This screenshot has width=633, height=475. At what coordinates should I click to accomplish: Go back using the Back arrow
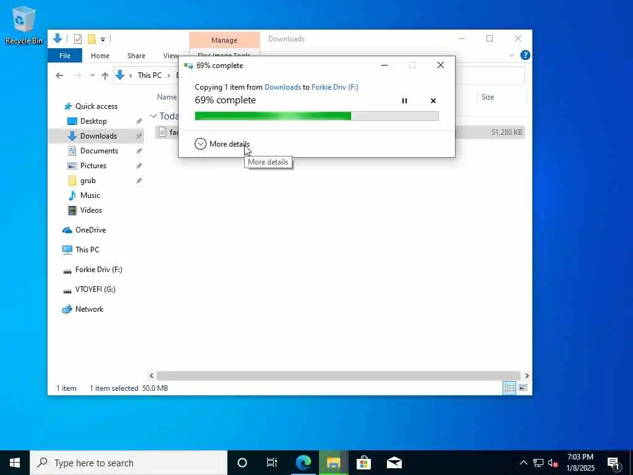(59, 75)
